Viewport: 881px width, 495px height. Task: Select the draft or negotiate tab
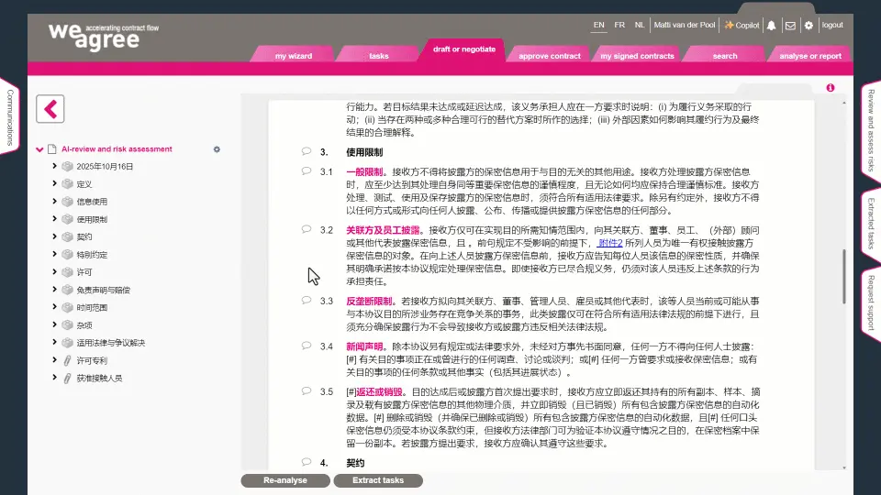pyautogui.click(x=464, y=50)
